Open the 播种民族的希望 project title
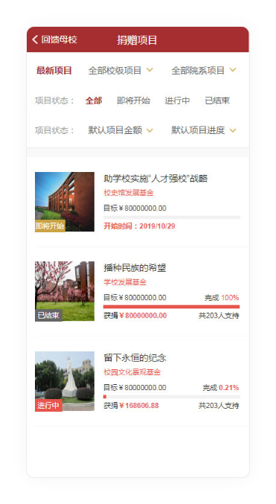The height and width of the screenshot is (504, 276). pos(135,268)
